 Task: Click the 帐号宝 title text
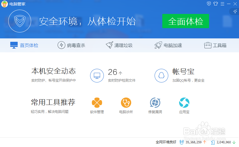pyautogui.click(x=183, y=71)
